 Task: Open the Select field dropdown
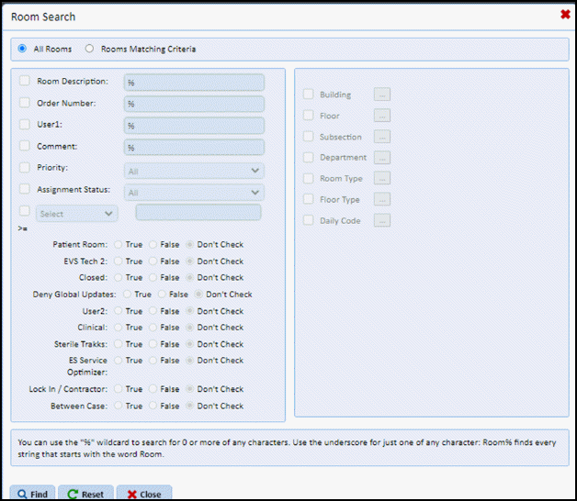[77, 213]
